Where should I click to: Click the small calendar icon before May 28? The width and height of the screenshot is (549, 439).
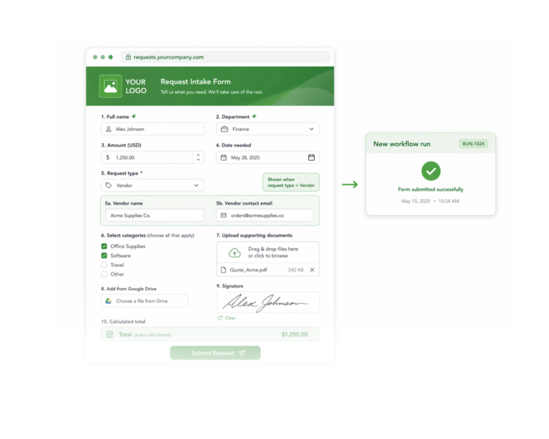tap(223, 157)
